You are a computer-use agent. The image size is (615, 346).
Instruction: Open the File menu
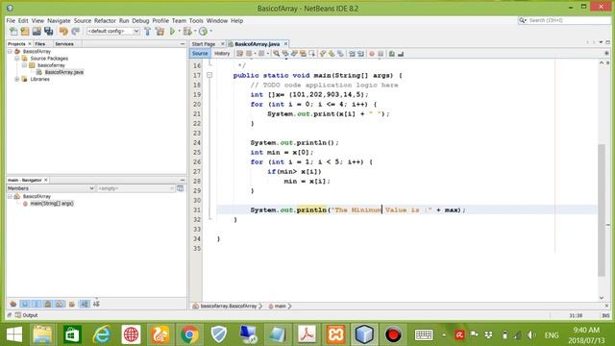11,20
